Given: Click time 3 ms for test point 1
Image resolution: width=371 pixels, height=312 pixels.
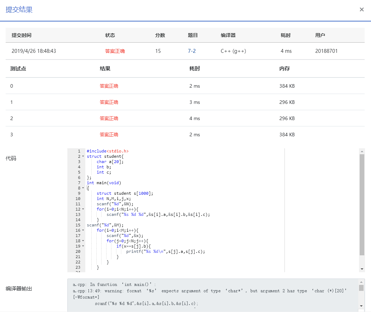Looking at the screenshot, I should tap(194, 102).
